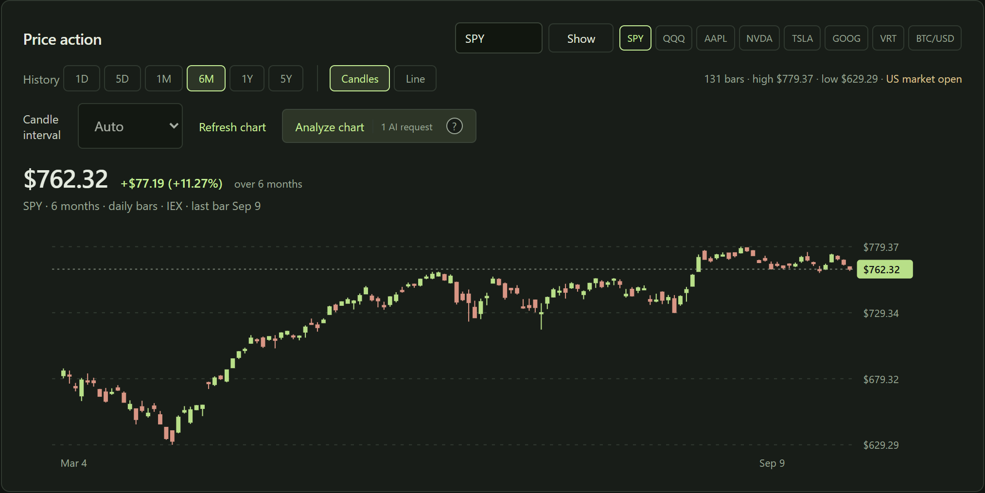Click the Mar 4 date label

tap(73, 463)
